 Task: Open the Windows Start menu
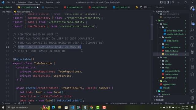point(3,107)
